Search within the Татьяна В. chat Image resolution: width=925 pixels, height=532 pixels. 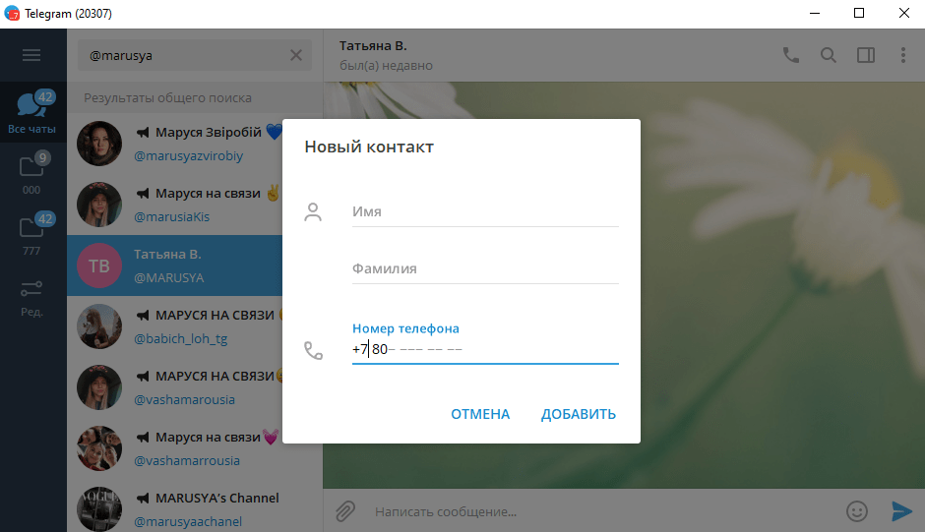tap(829, 55)
